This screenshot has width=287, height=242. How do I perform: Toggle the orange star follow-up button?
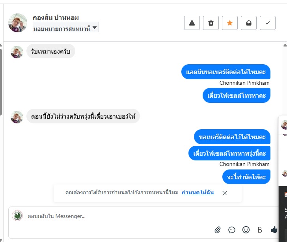click(x=230, y=23)
